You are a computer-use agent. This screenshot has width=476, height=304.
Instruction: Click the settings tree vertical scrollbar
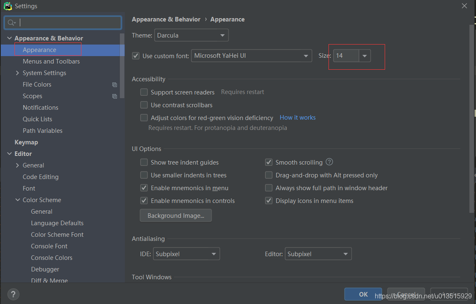coord(122,66)
